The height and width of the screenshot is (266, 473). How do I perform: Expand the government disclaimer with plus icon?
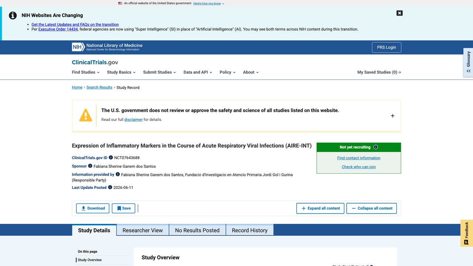392,116
